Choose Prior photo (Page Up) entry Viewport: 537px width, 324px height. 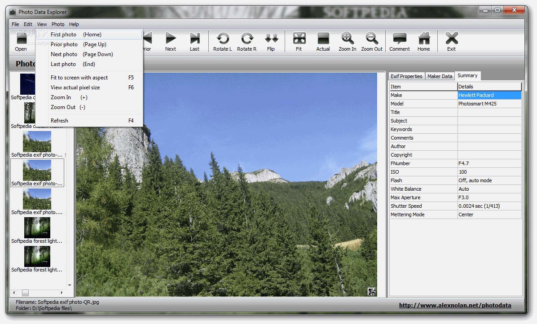coord(89,44)
